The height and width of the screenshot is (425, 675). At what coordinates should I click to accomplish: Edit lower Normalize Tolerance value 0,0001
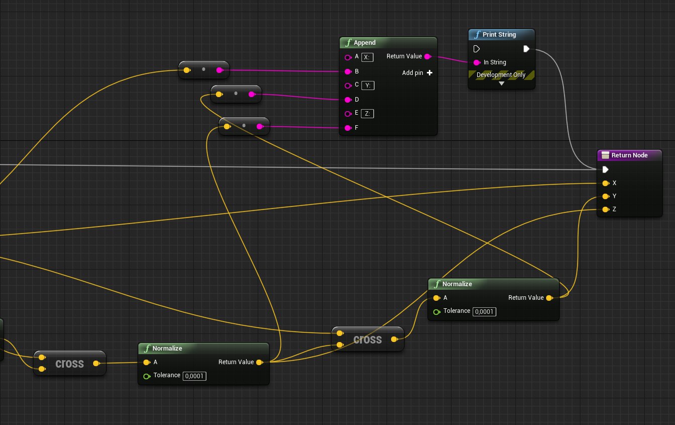(194, 376)
